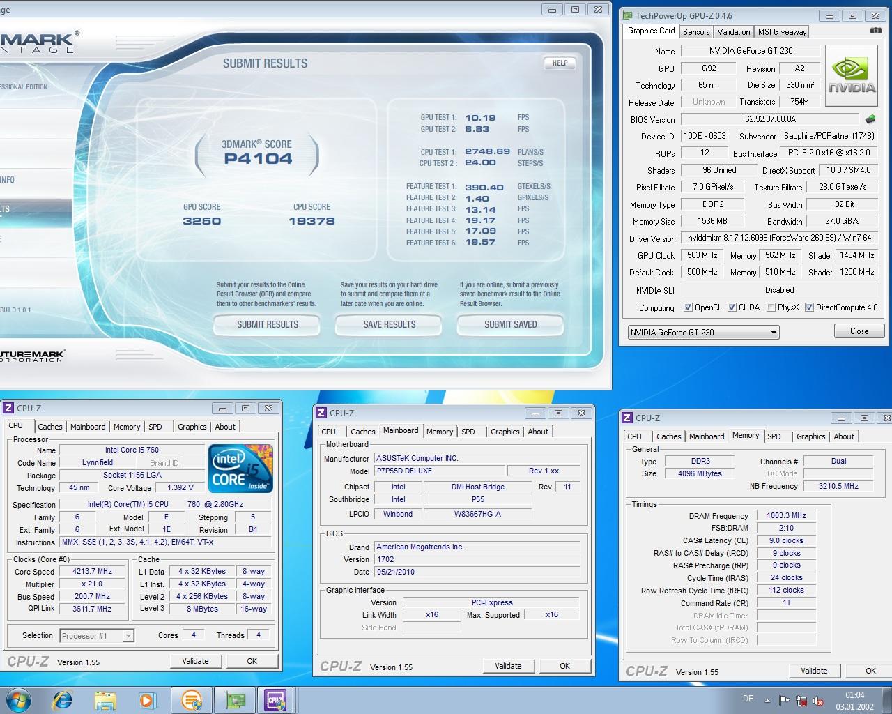Click the SUBMIT SAVED button
892x714 pixels.
510,325
